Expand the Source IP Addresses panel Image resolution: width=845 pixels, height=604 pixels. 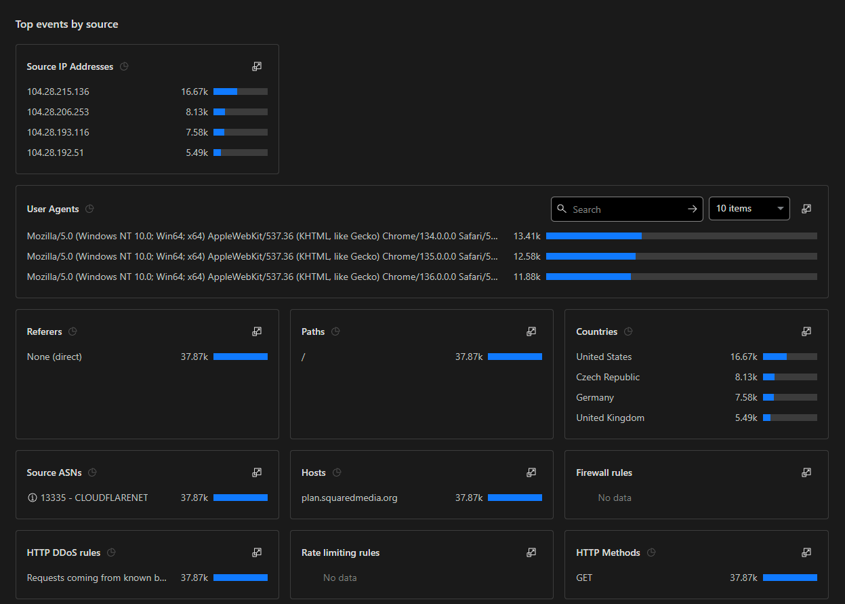pos(257,66)
